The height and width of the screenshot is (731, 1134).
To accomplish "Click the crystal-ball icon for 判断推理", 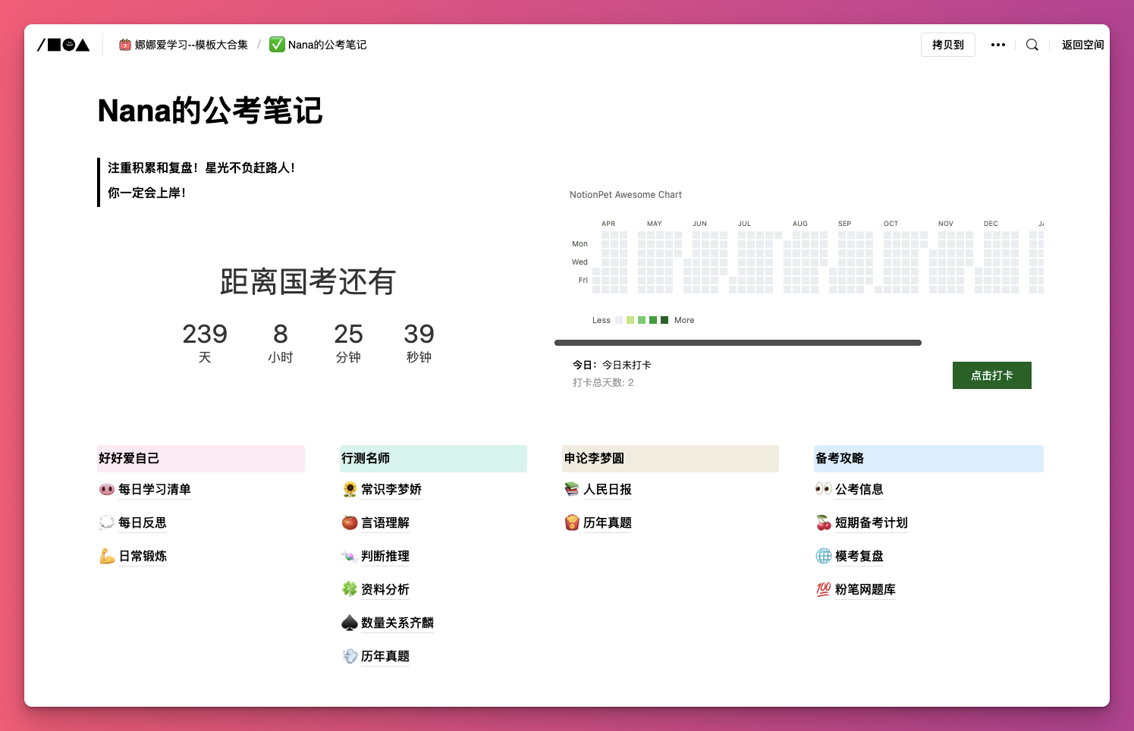I will 349,556.
